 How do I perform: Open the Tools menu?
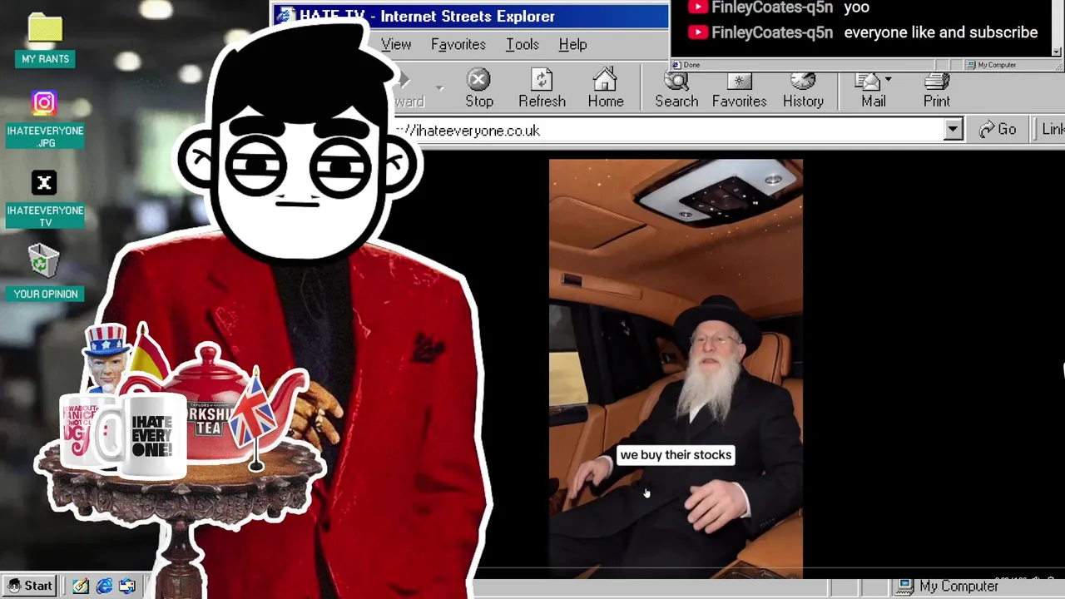(523, 44)
